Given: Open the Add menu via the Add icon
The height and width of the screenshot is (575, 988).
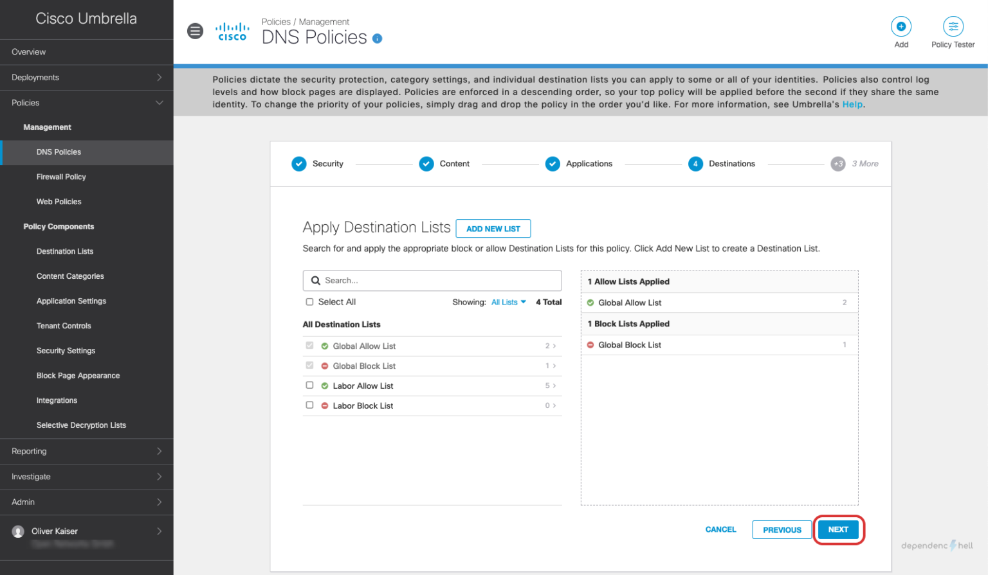Looking at the screenshot, I should pyautogui.click(x=901, y=28).
